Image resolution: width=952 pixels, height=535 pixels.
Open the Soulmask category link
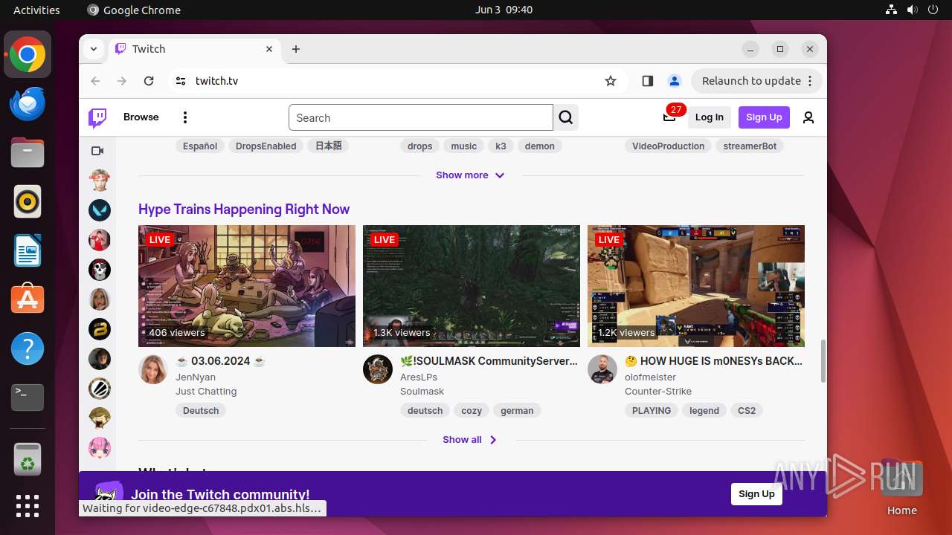coord(422,392)
